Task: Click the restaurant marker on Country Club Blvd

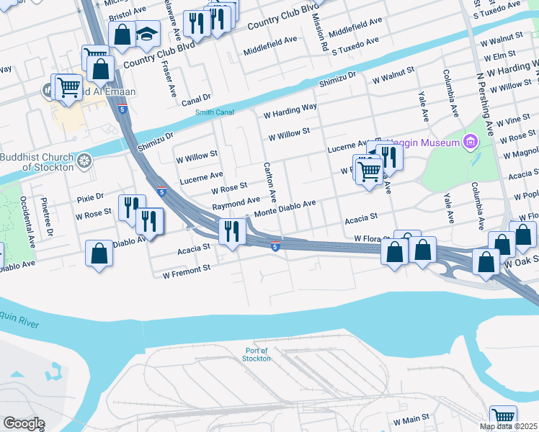Action: 197,24
